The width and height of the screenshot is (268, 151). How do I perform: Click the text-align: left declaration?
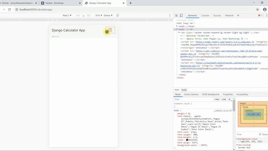(188, 143)
